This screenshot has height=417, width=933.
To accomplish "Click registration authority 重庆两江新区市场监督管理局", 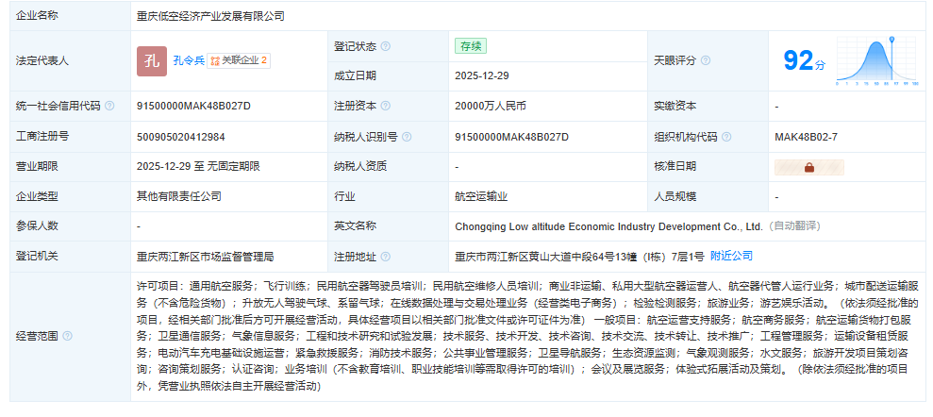I will [206, 257].
